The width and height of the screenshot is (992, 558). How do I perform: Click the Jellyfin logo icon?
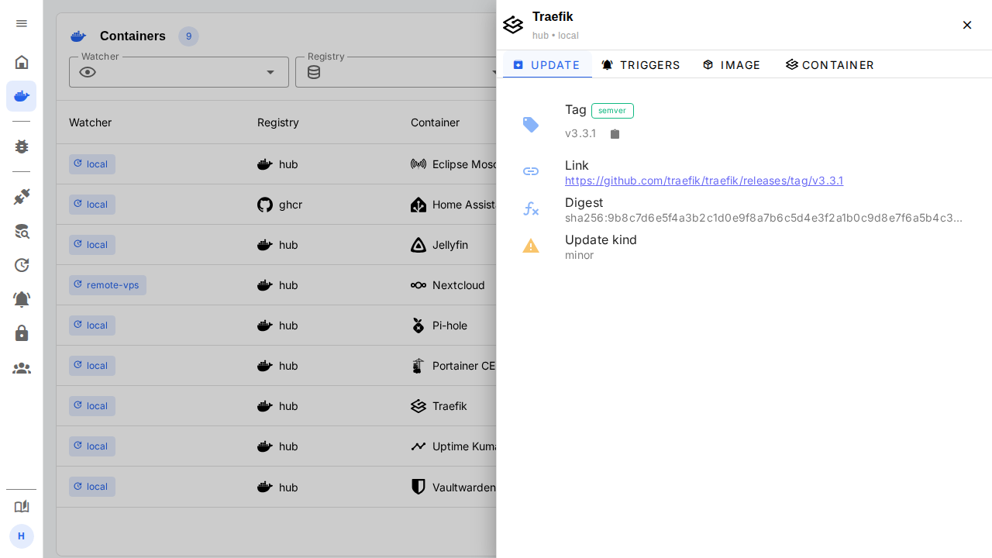(418, 245)
